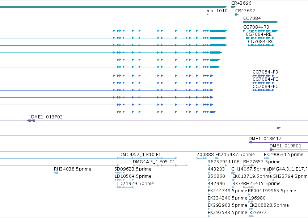Click the CG7084 gene bar glyph
The width and height of the screenshot is (308, 218).
pos(261,22)
